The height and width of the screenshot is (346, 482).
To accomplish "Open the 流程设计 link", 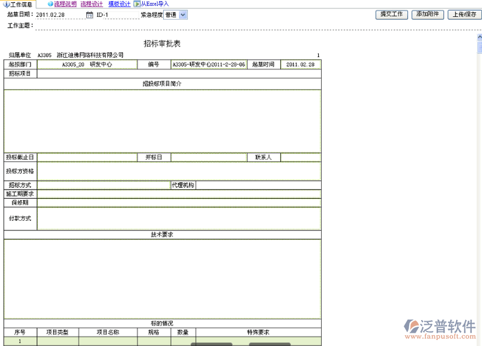I will coord(92,4).
